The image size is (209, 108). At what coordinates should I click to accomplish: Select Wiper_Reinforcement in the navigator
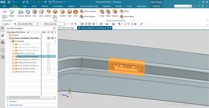[26, 72]
